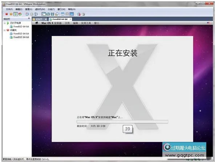Click the Full Screen toolbar icon
215x162 pixels.
click(x=48, y=14)
